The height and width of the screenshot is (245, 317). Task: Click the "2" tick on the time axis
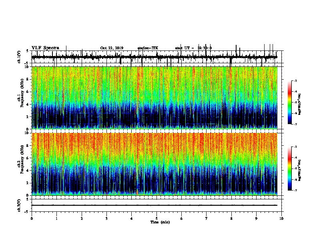82,219
